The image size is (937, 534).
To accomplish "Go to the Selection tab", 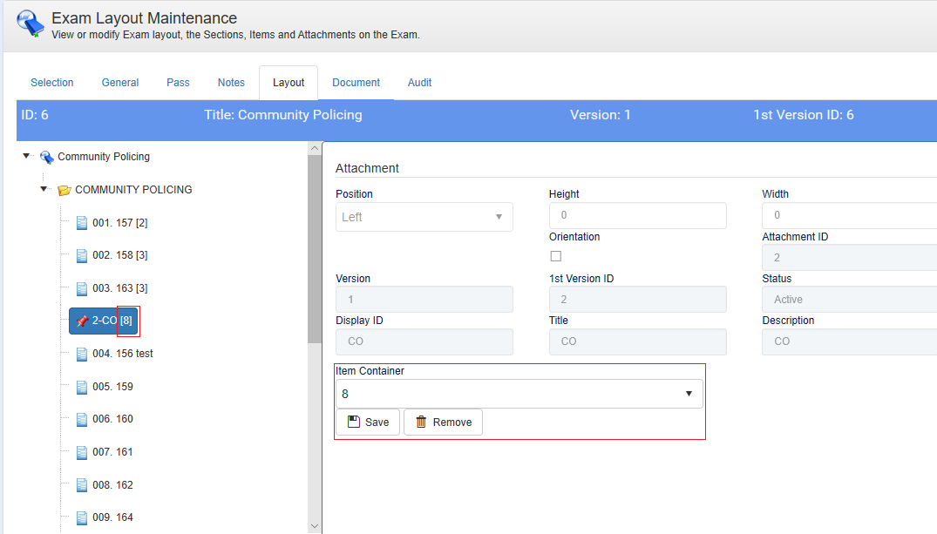I will pos(52,83).
